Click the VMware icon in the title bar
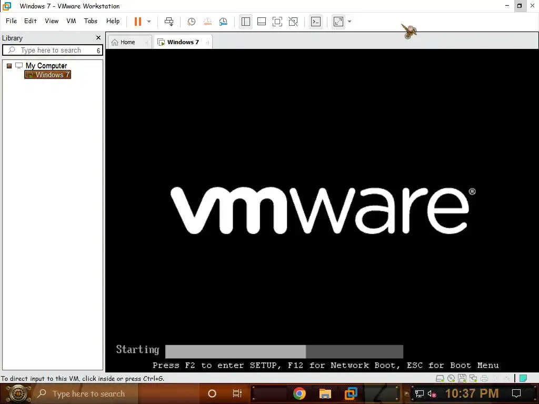Image resolution: width=539 pixels, height=404 pixels. 6,6
